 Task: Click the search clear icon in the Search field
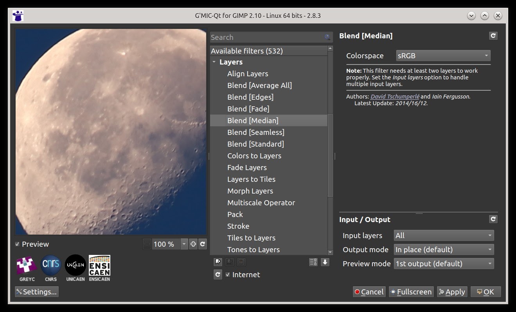click(327, 37)
